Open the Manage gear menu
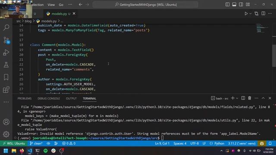Image resolution: width=276 pixels, height=155 pixels. [x=6, y=134]
